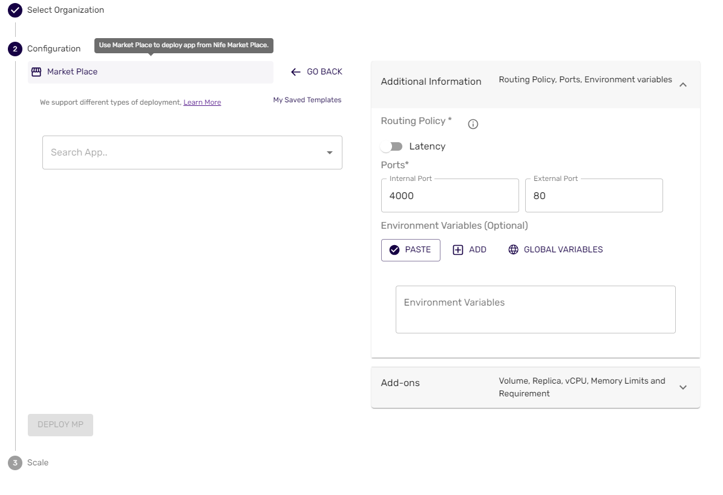This screenshot has height=495, width=723.
Task: Click the Configuration step number 2 circle
Action: tap(15, 48)
